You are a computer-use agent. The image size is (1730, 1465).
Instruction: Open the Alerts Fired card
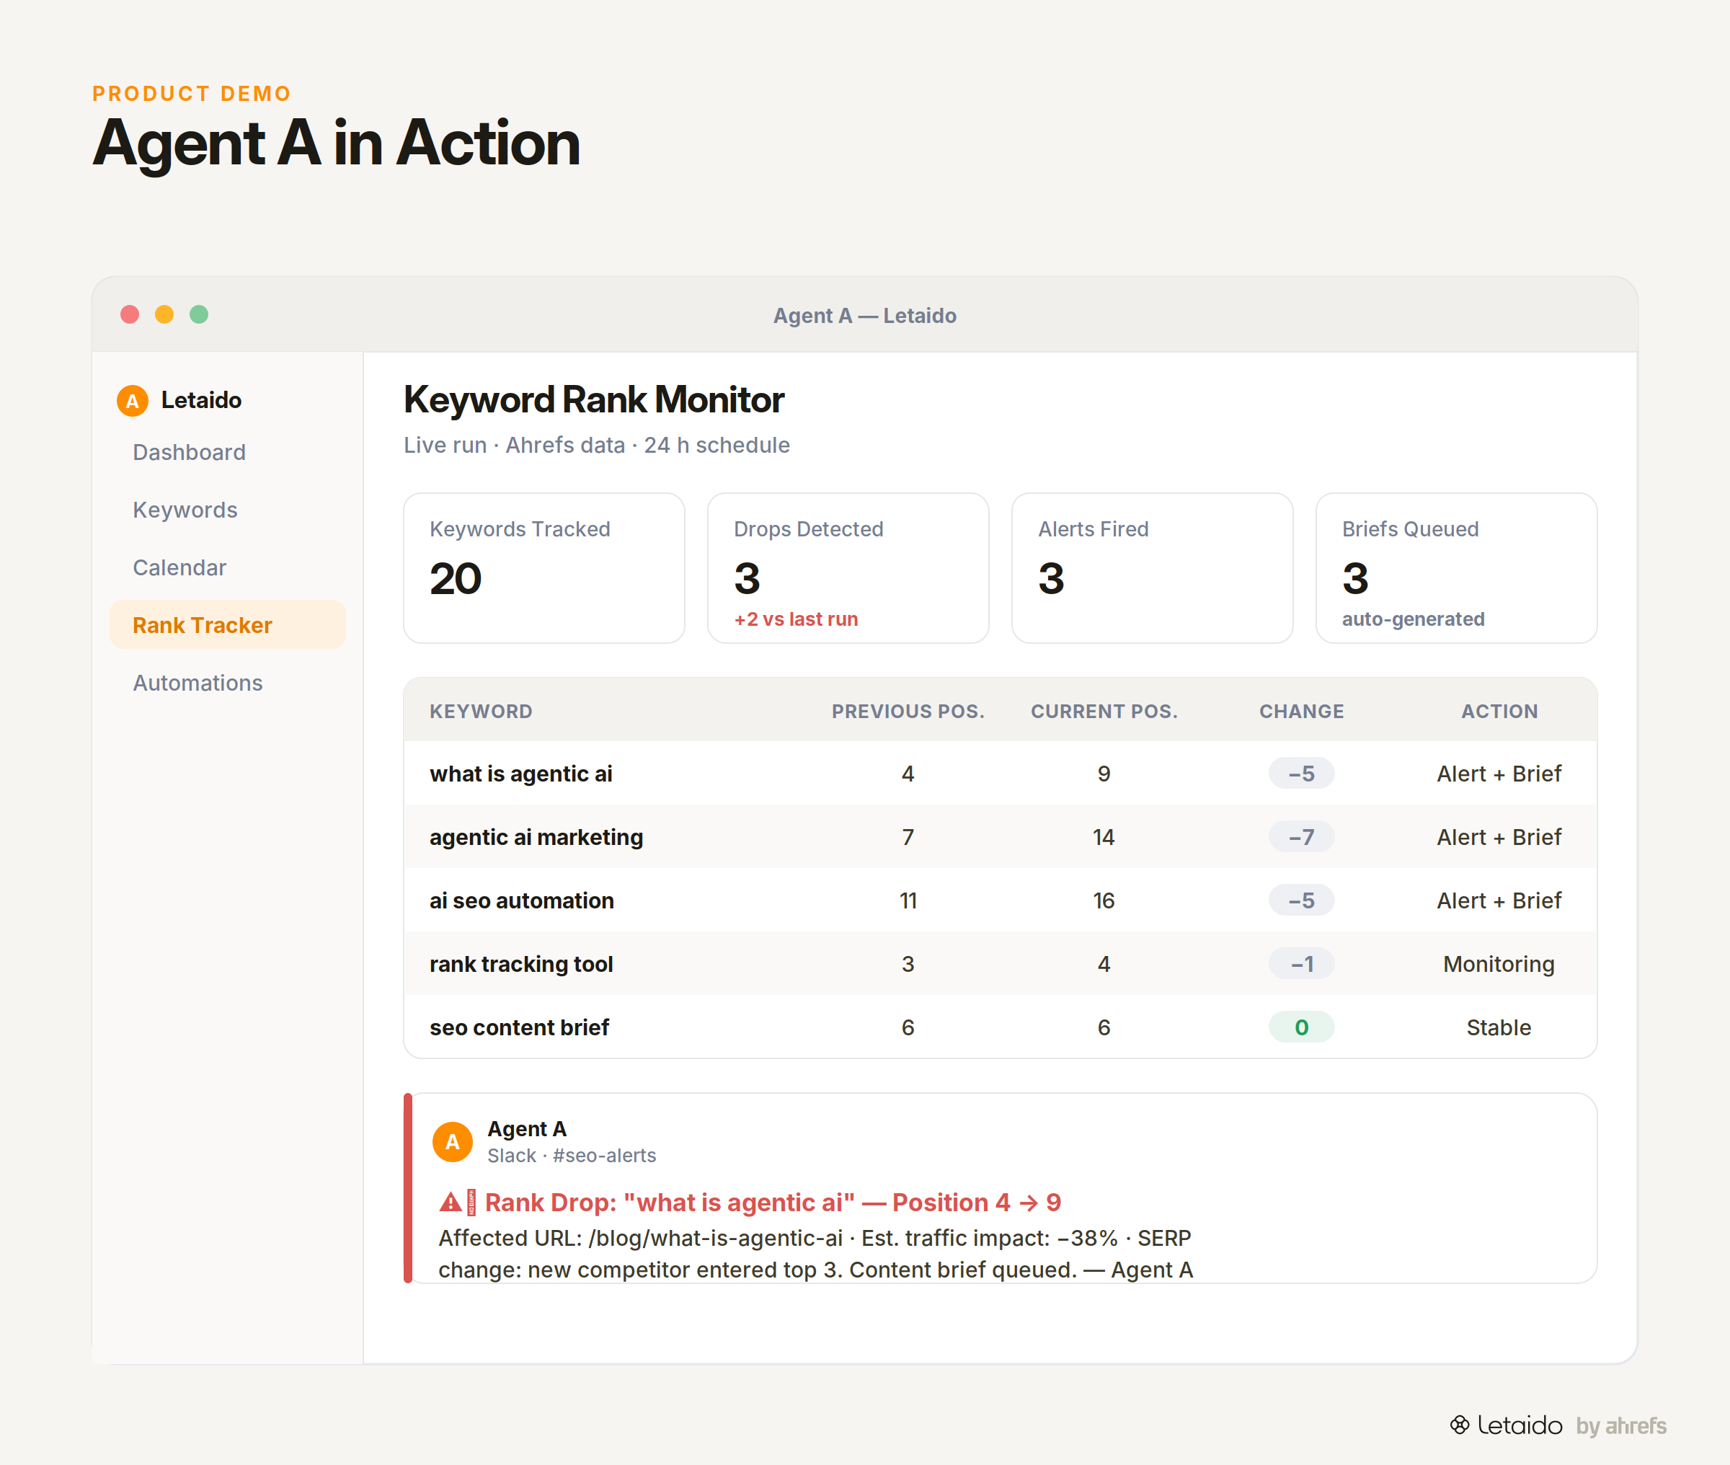point(1152,568)
